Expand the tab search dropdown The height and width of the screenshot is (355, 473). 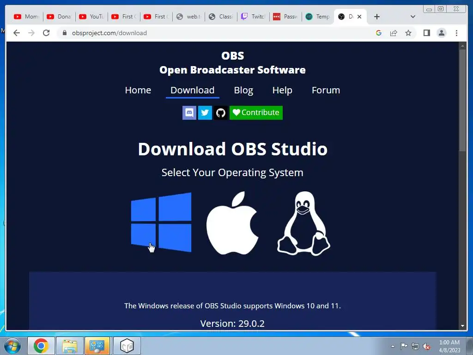coord(413,17)
